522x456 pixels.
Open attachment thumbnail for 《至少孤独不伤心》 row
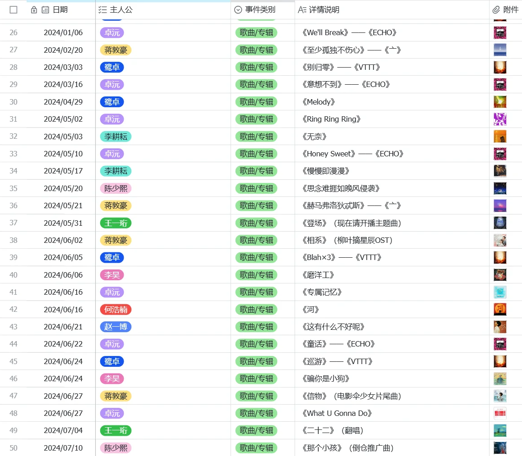coord(500,50)
